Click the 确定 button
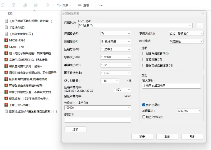The image size is (211, 150). click(142, 137)
